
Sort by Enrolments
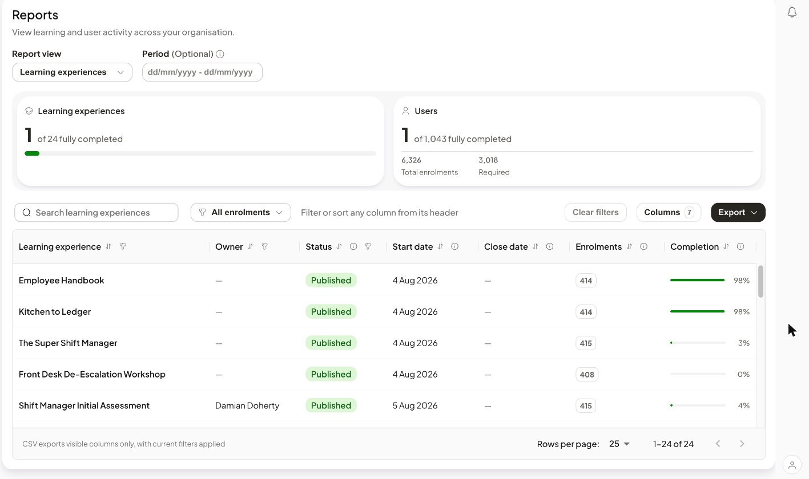click(629, 247)
